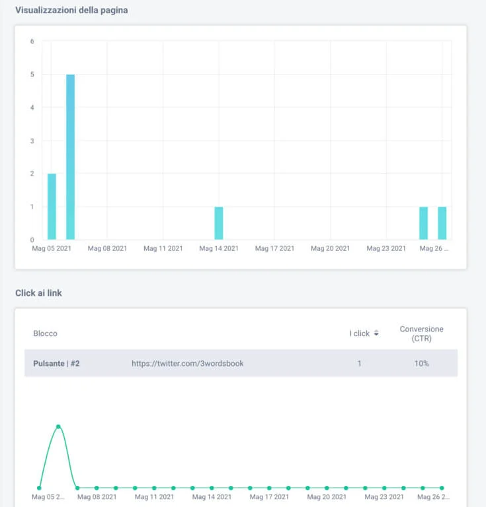The width and height of the screenshot is (486, 507).
Task: Sort the table using the I click arrows icon
Action: (x=376, y=333)
